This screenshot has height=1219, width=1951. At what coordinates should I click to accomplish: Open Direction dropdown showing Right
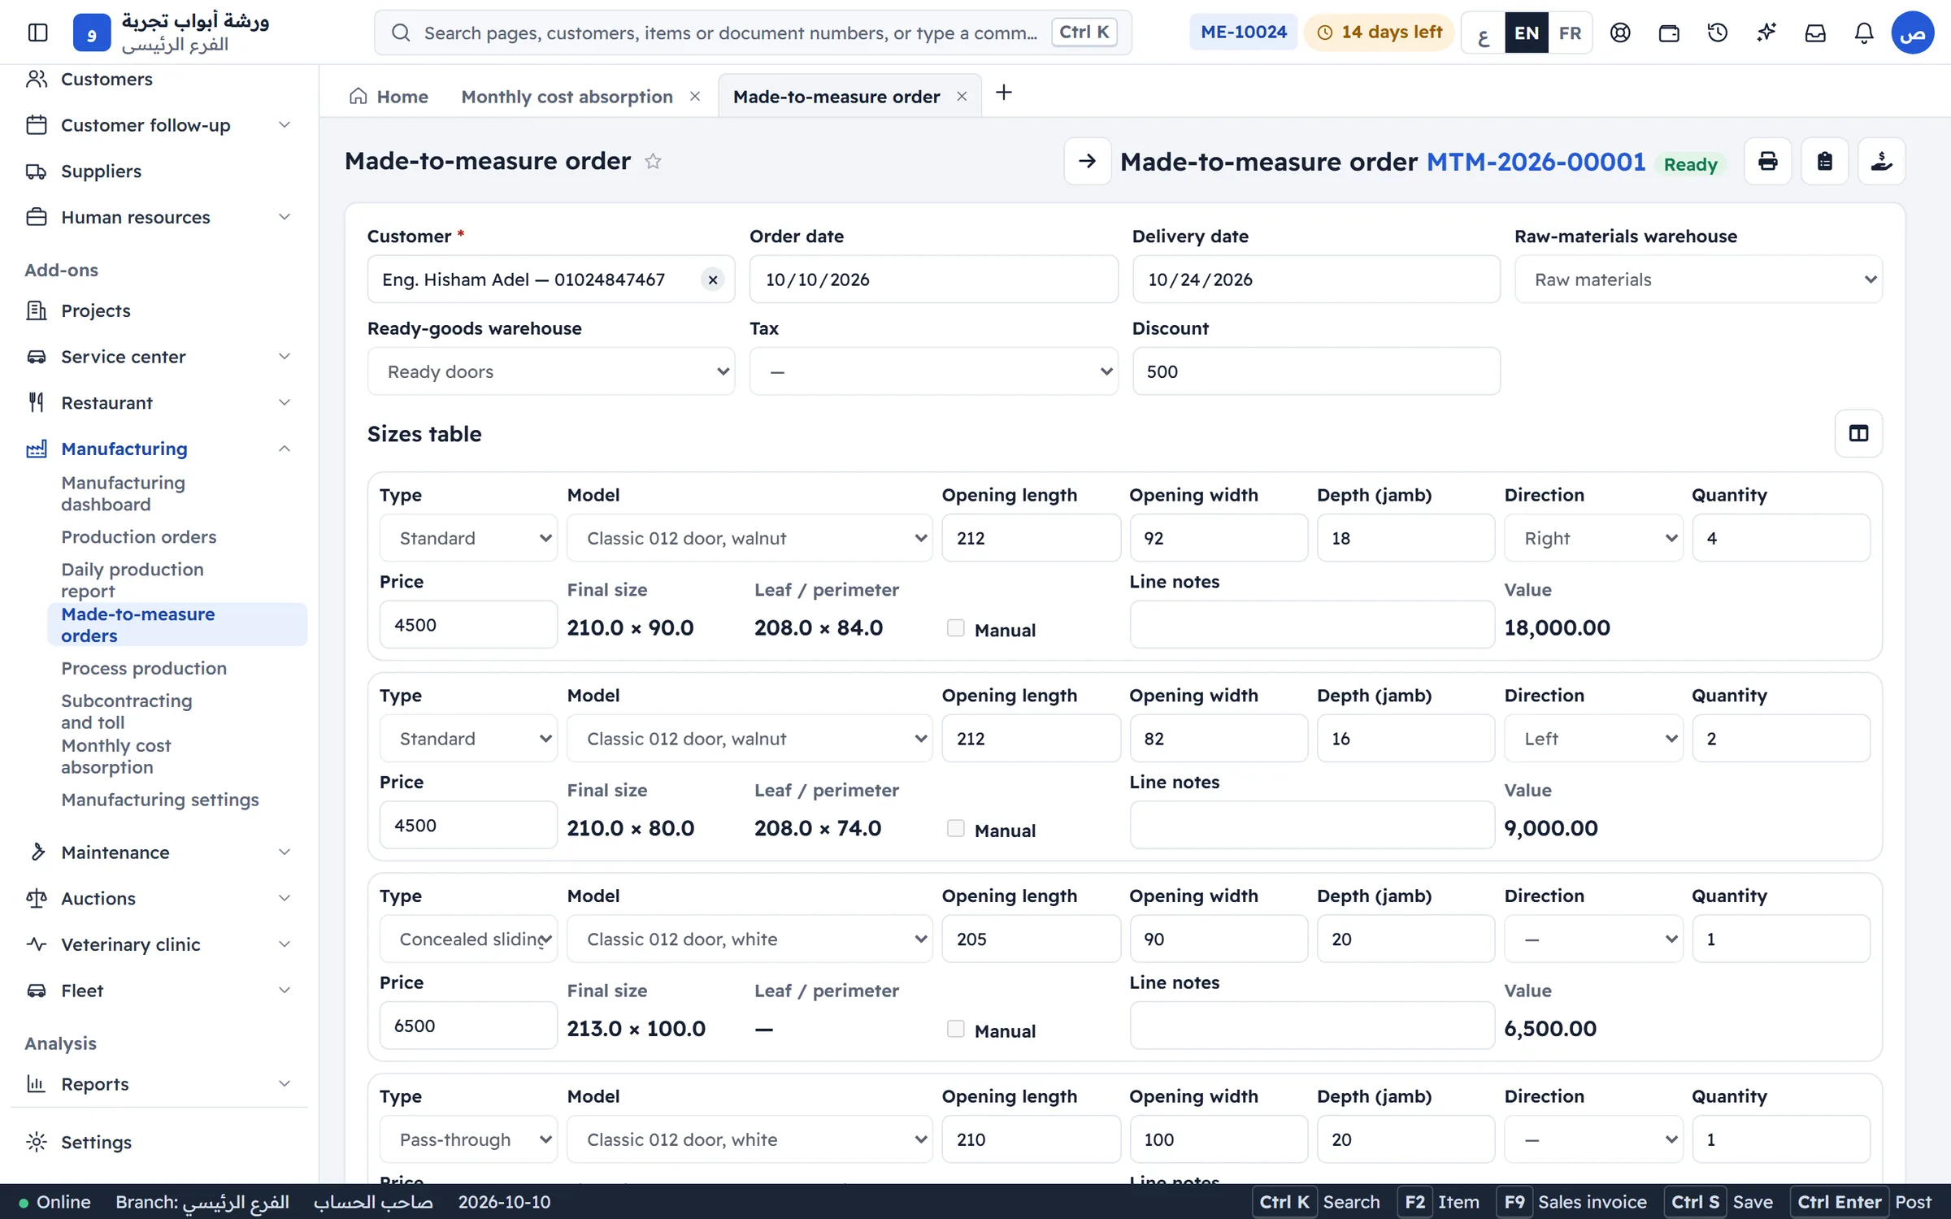point(1593,538)
